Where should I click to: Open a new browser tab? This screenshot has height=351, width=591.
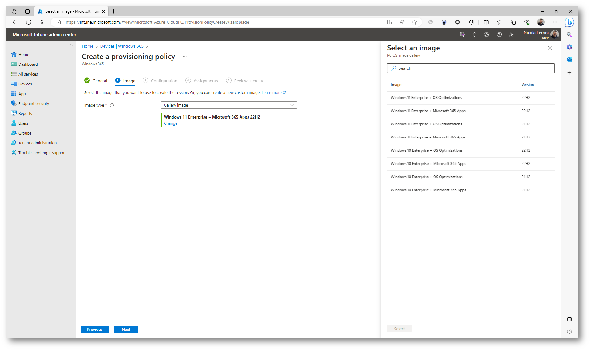(114, 11)
